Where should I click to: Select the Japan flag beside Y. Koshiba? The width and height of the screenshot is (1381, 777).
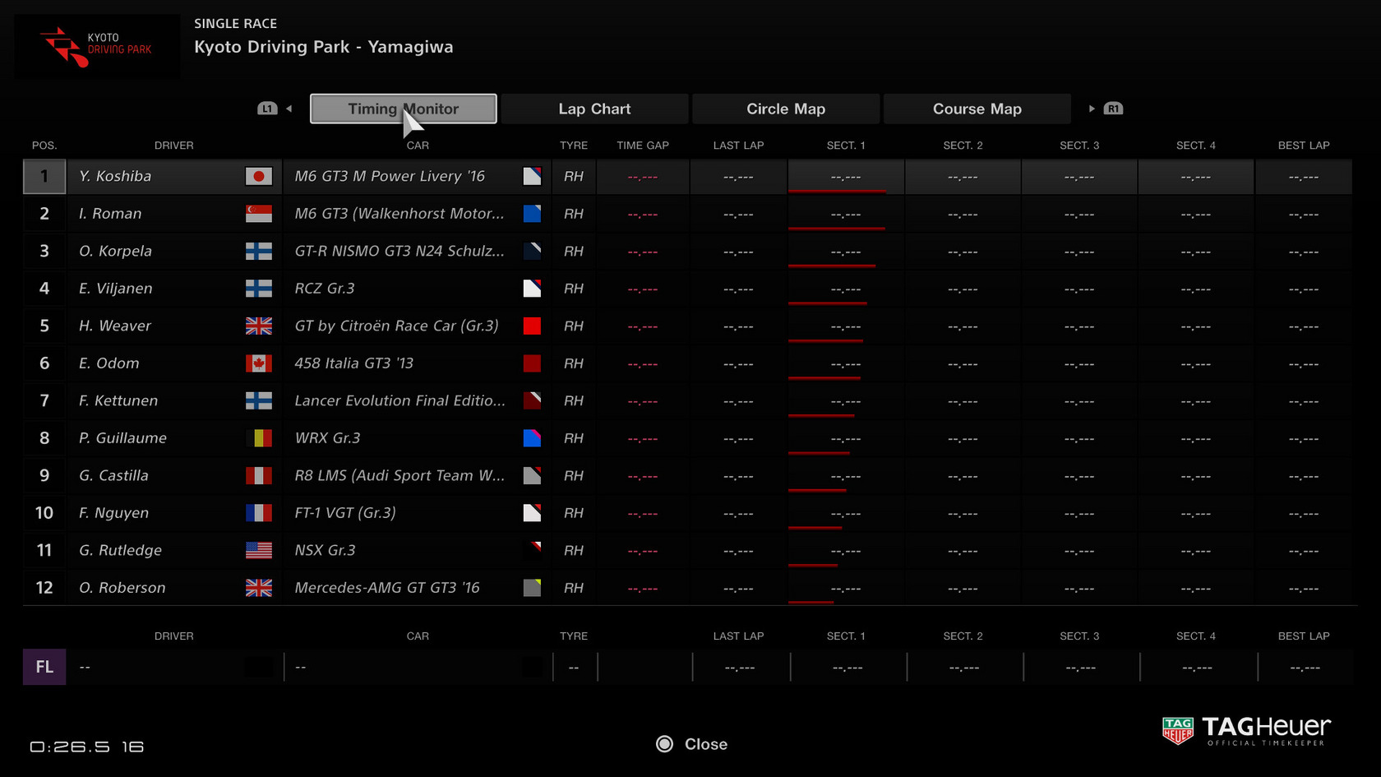tap(259, 176)
